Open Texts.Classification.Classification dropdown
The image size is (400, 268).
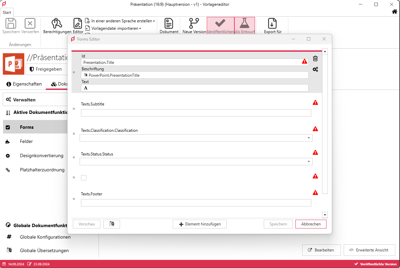(x=309, y=138)
